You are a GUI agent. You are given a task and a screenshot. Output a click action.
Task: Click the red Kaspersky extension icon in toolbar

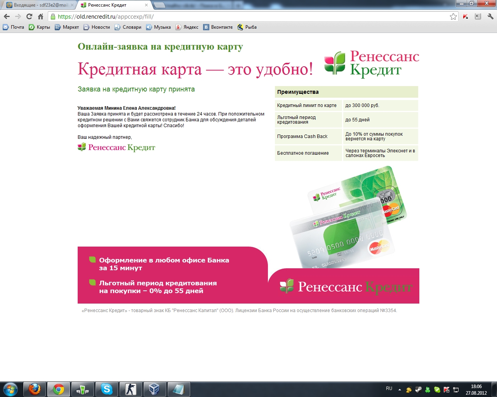[466, 17]
